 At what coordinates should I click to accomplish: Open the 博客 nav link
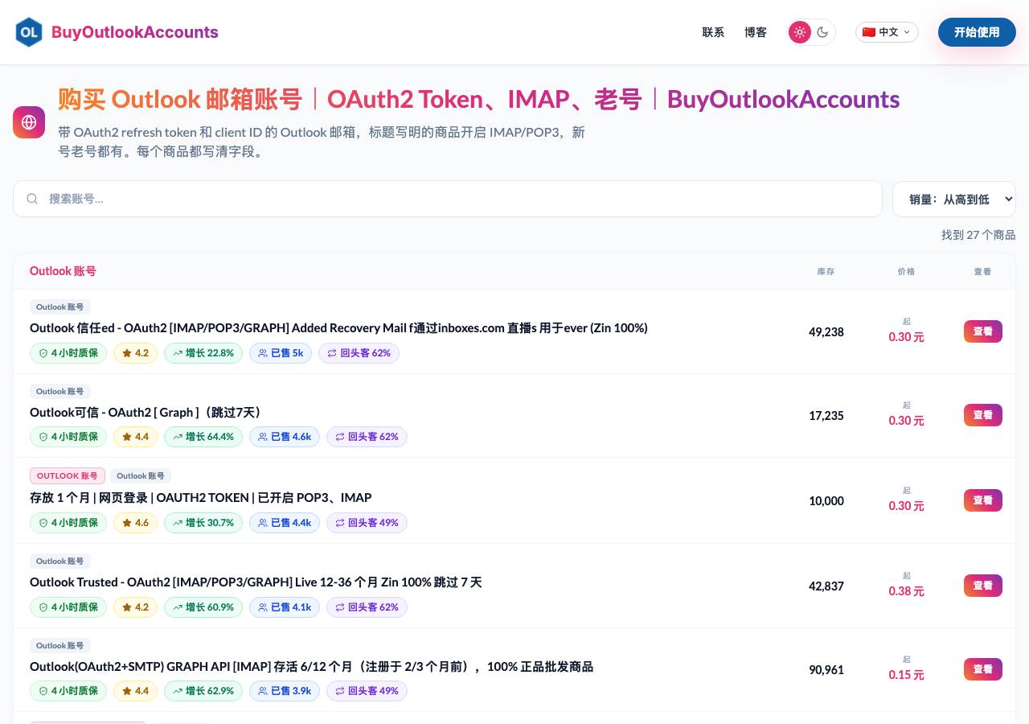[x=756, y=32]
